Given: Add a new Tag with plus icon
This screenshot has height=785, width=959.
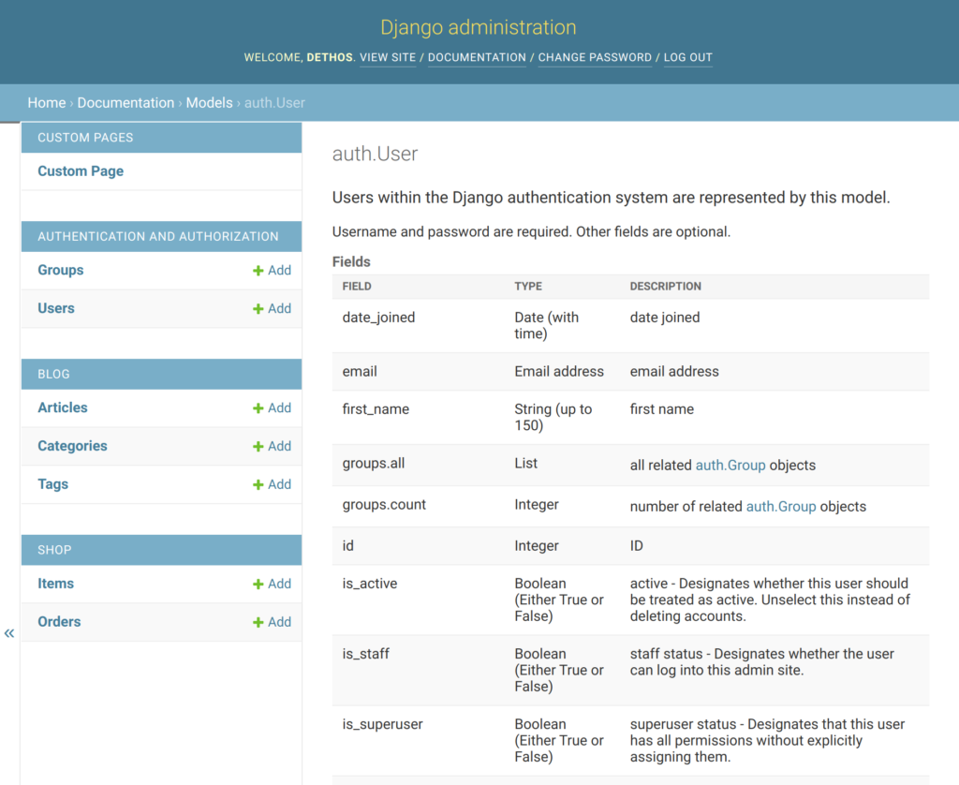Looking at the screenshot, I should click(x=273, y=484).
